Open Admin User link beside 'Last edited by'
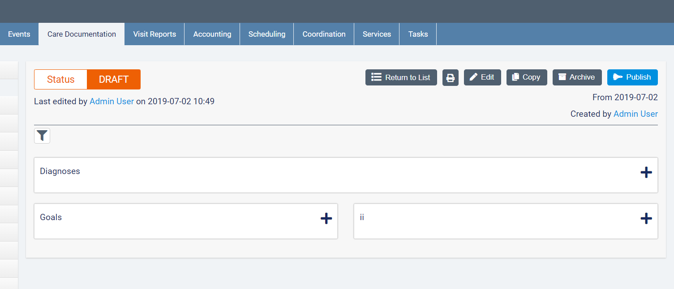 [x=112, y=102]
